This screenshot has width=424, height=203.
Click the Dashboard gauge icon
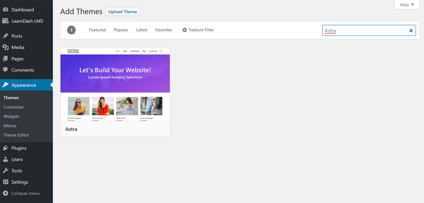[x=5, y=10]
